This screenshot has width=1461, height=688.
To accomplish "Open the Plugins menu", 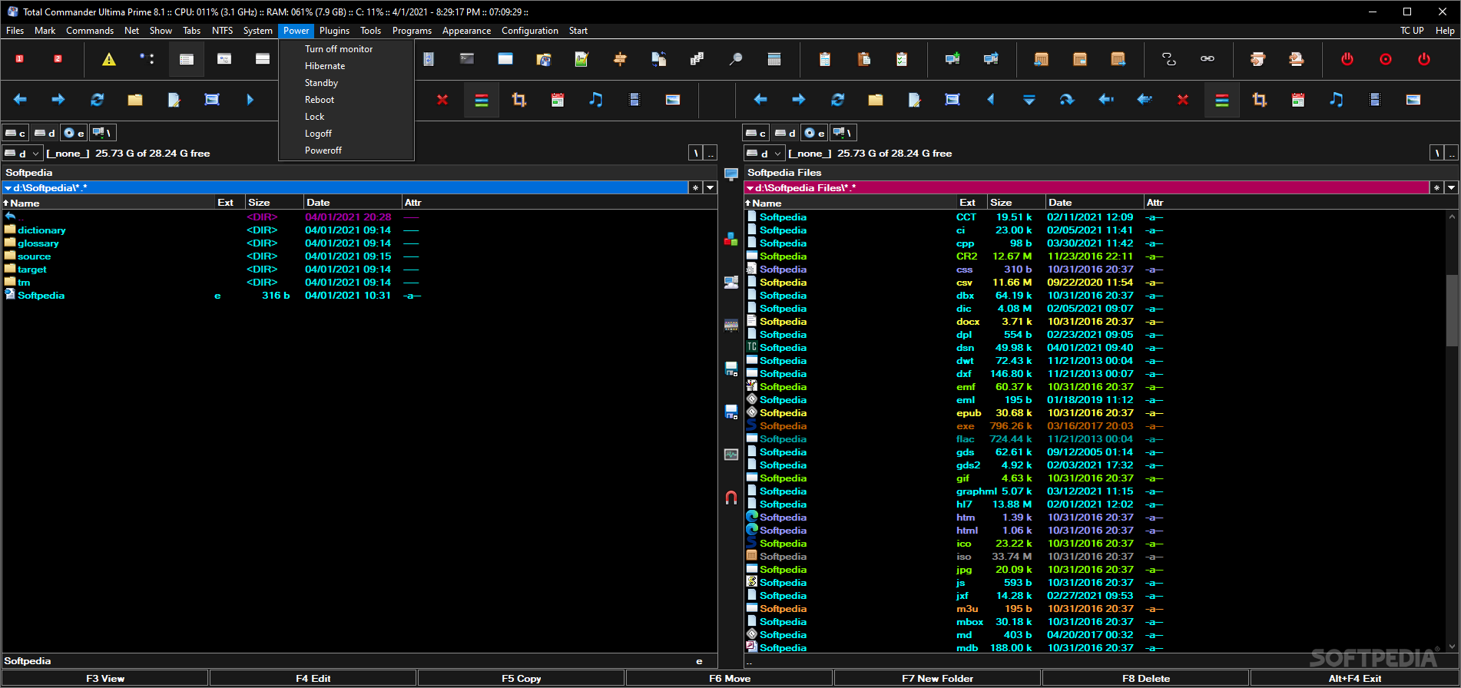I will point(334,31).
